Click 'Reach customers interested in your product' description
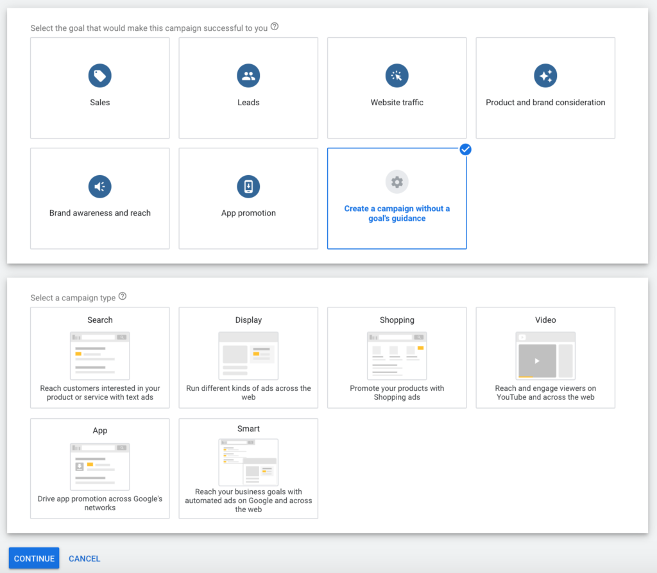 [99, 393]
